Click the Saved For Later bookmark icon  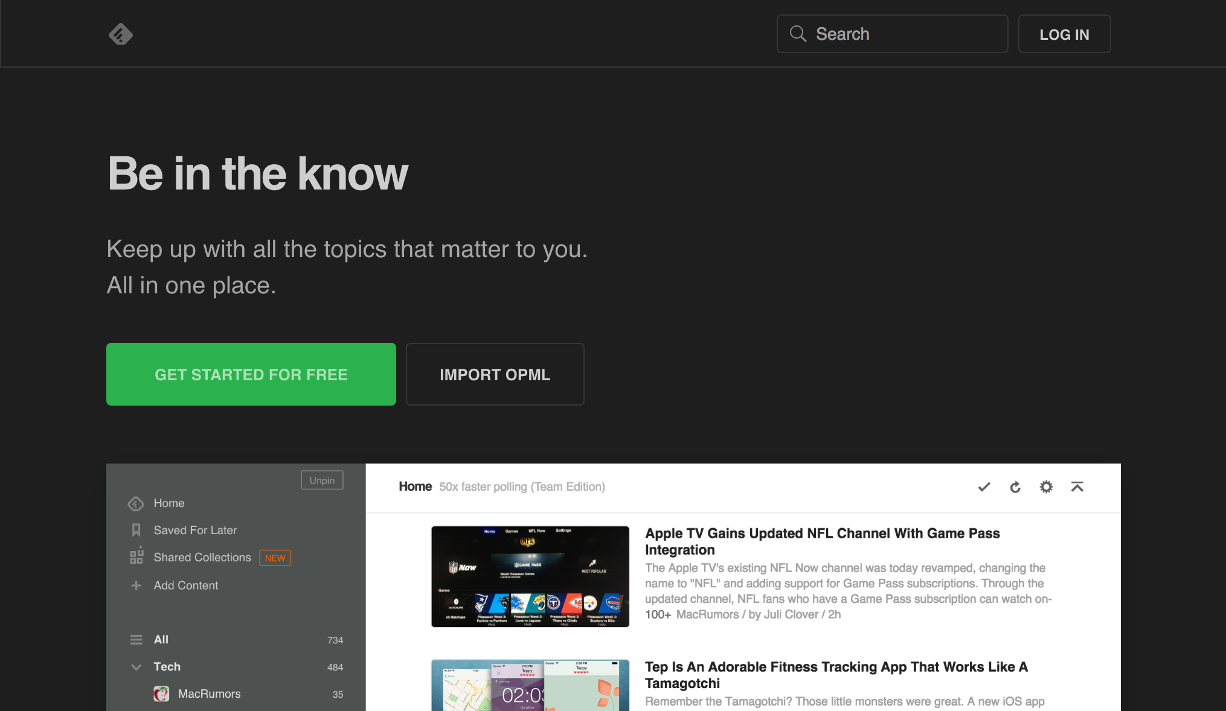(x=136, y=530)
